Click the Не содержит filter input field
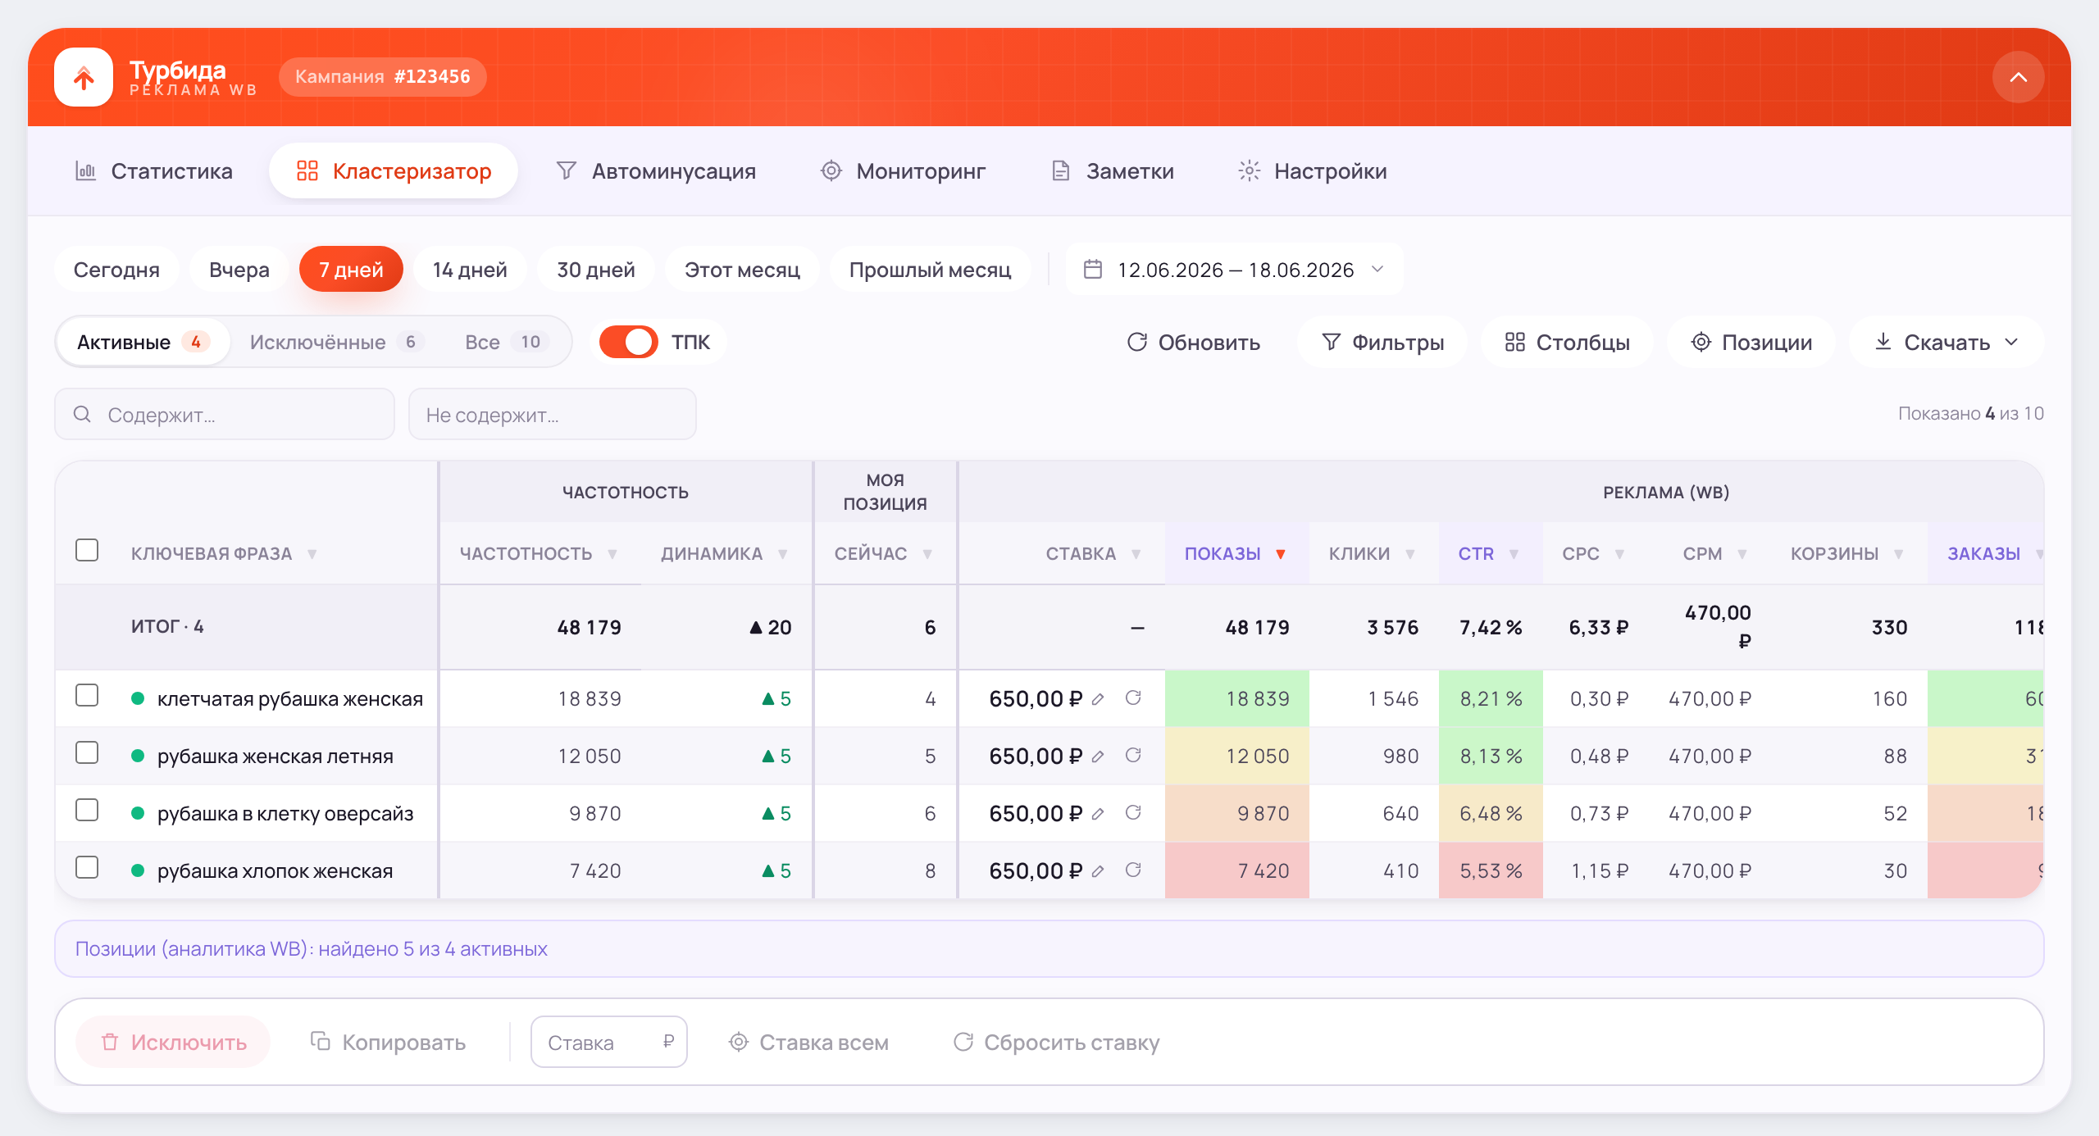Screen dimensions: 2099x1136 point(553,414)
